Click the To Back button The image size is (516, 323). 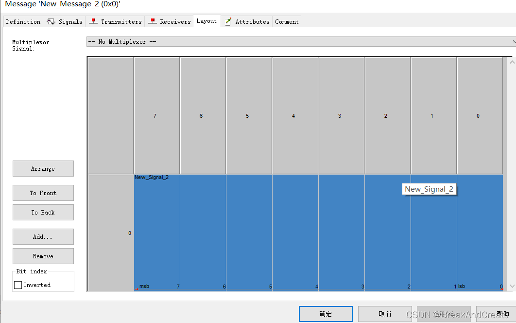pos(43,212)
